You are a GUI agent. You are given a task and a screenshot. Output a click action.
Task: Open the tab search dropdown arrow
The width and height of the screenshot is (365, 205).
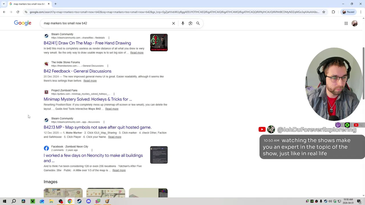[x=4, y=4]
